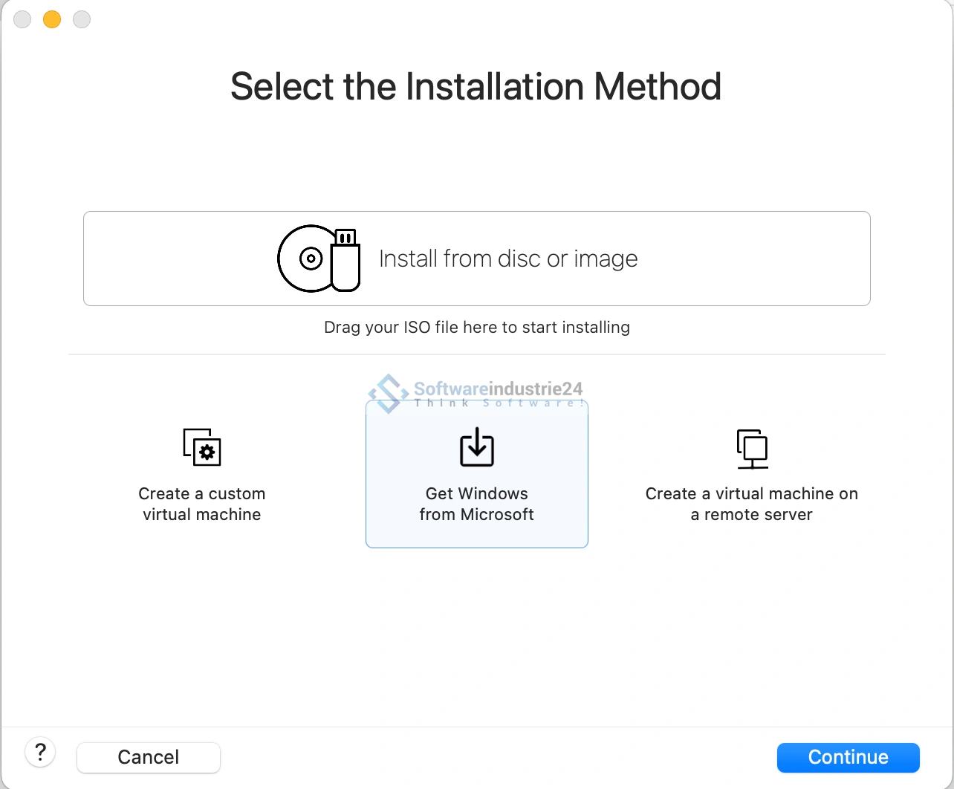Choose 'Create a custom virtual machine' label
Screen dimensions: 954x789
202,504
